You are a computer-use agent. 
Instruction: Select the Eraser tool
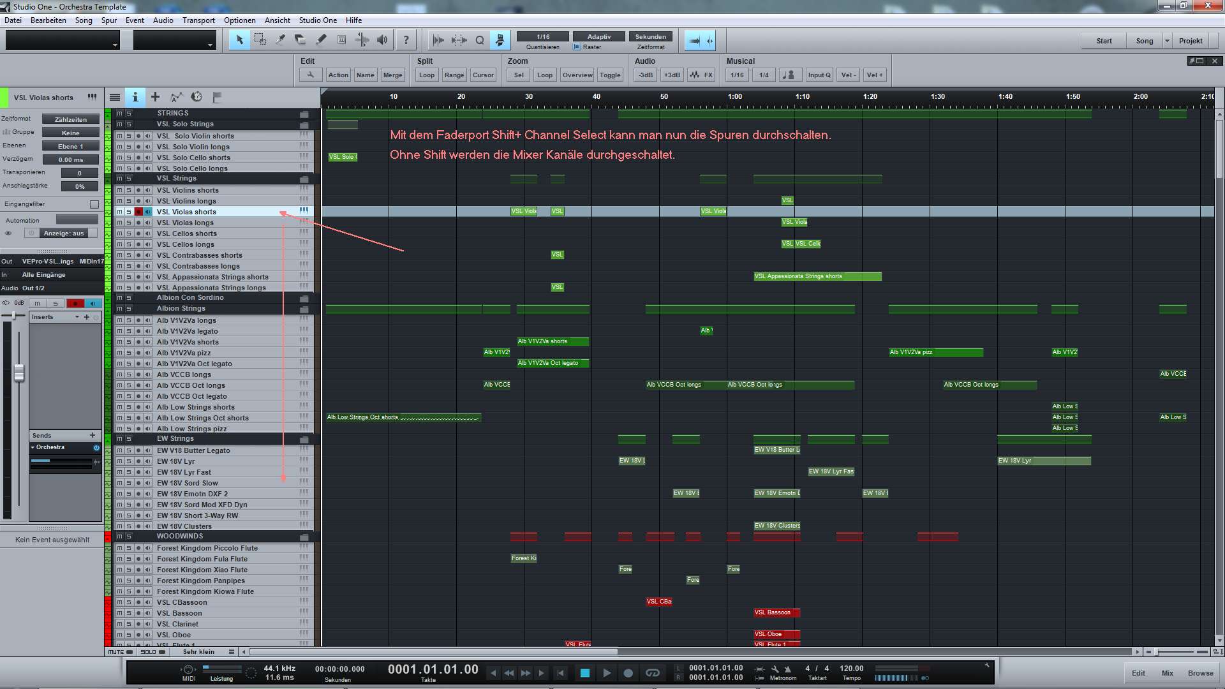(x=301, y=40)
